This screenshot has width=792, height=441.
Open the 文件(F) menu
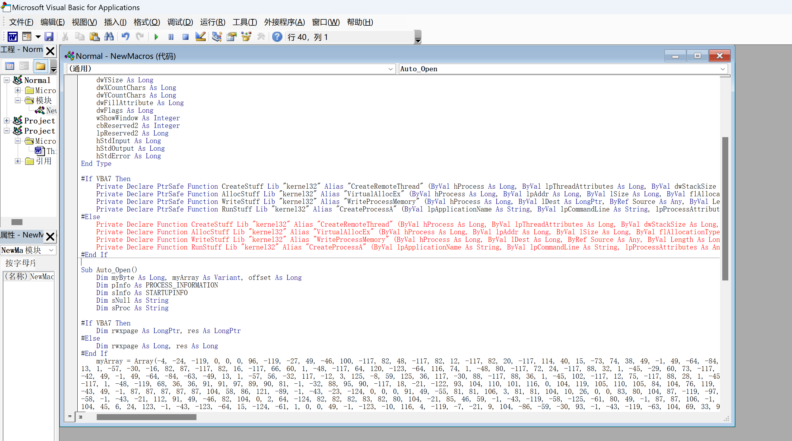[21, 22]
